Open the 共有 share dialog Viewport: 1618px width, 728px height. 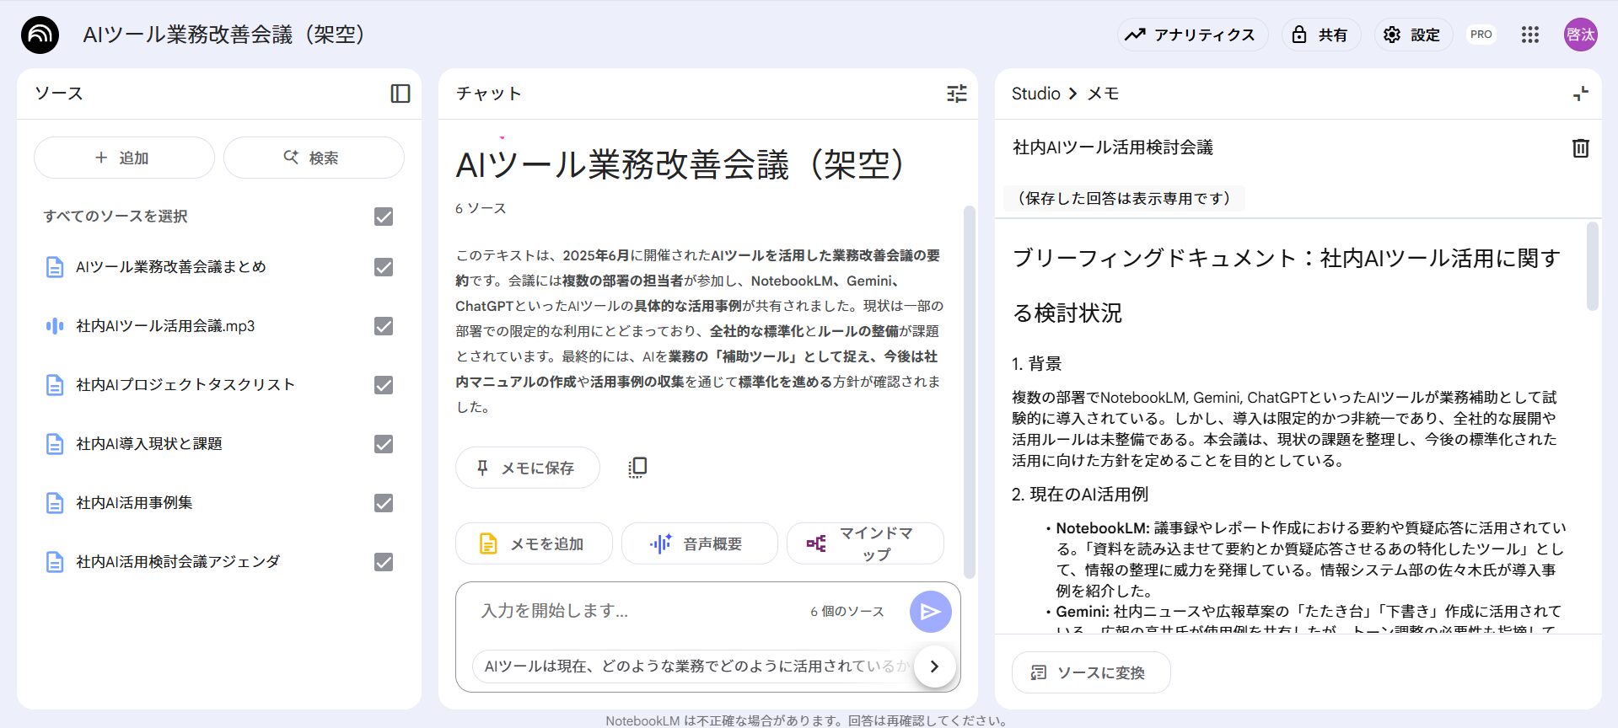(1321, 35)
